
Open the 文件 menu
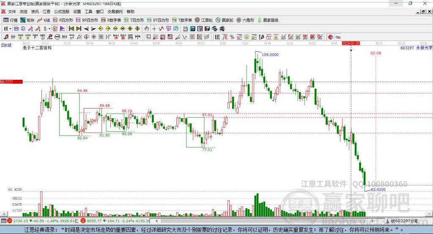tap(12, 11)
